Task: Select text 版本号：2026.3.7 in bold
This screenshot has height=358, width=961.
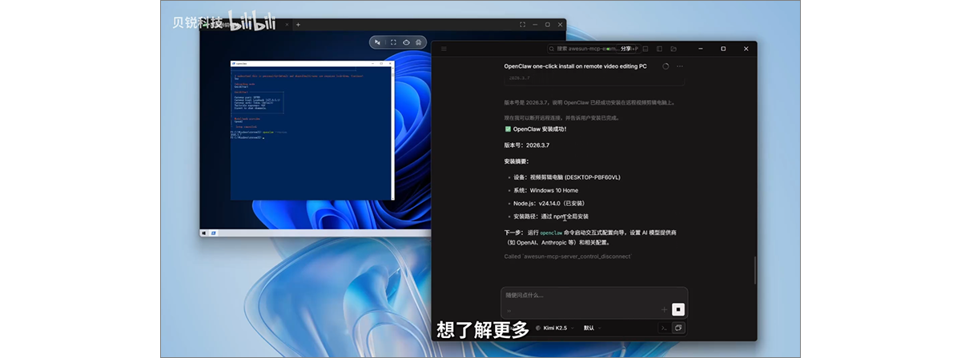Action: [526, 145]
